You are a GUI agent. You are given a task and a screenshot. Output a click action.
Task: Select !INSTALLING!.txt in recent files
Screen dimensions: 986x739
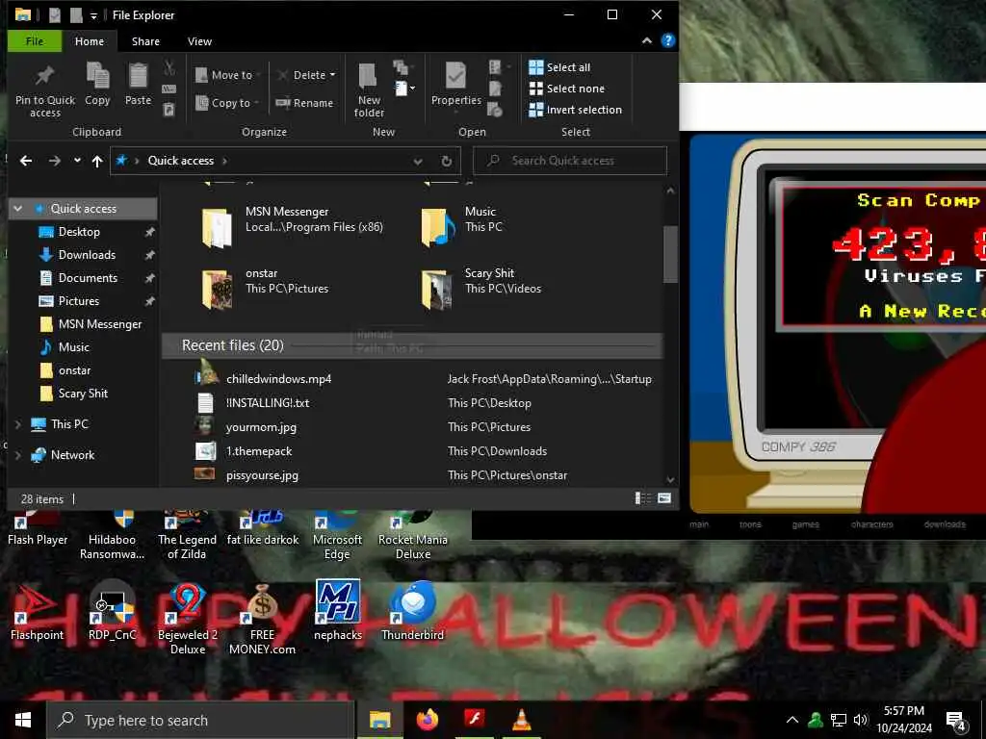point(268,403)
